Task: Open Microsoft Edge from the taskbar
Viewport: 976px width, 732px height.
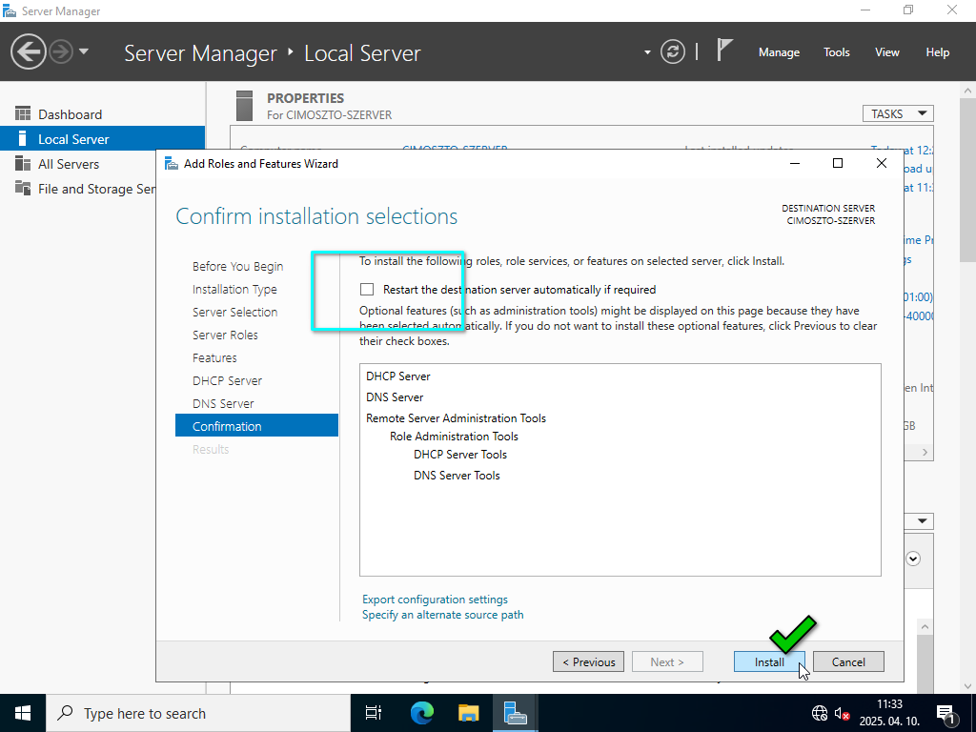Action: pos(421,713)
